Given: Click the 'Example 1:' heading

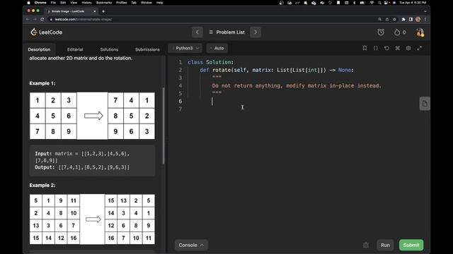Looking at the screenshot, I should click(x=42, y=83).
